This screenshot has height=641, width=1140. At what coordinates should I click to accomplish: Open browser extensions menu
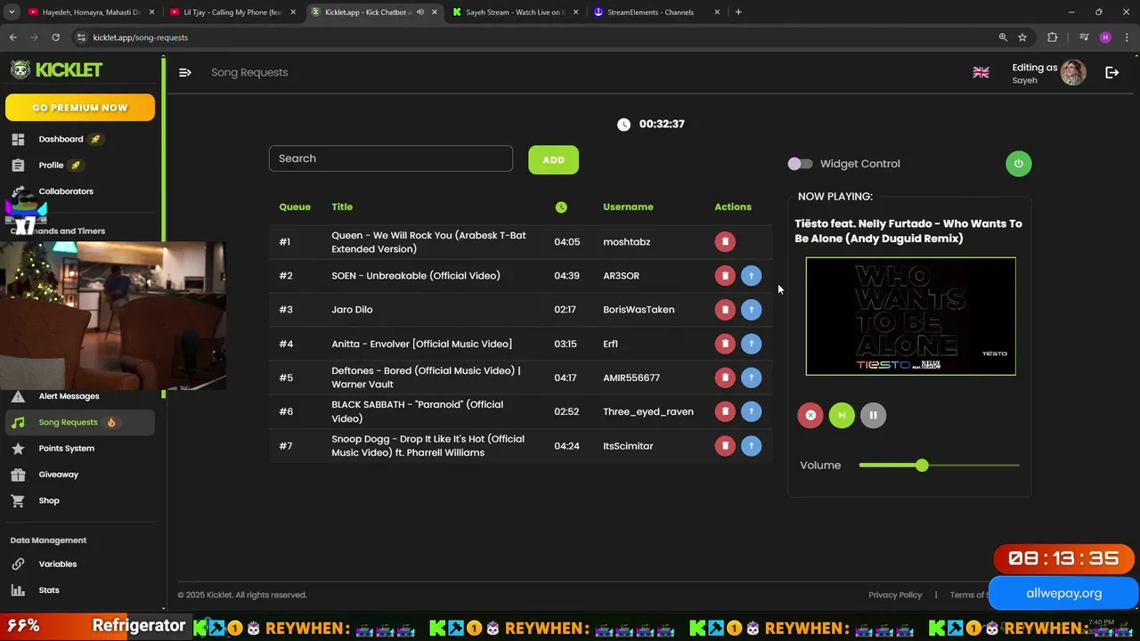(x=1052, y=37)
